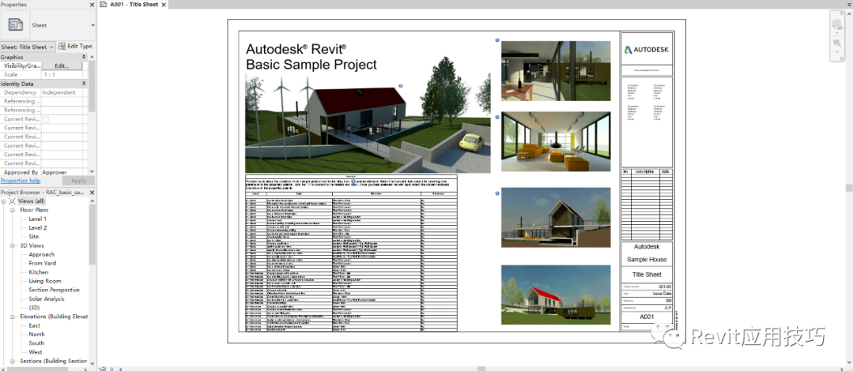Click the Autodesk logo in title block
Viewport: 853px width, 371px height.
pos(647,50)
